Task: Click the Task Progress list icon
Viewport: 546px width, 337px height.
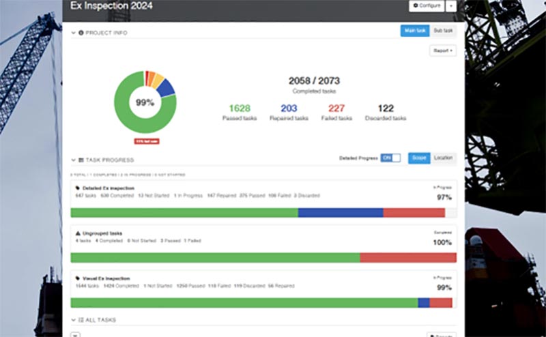Action: 81,160
